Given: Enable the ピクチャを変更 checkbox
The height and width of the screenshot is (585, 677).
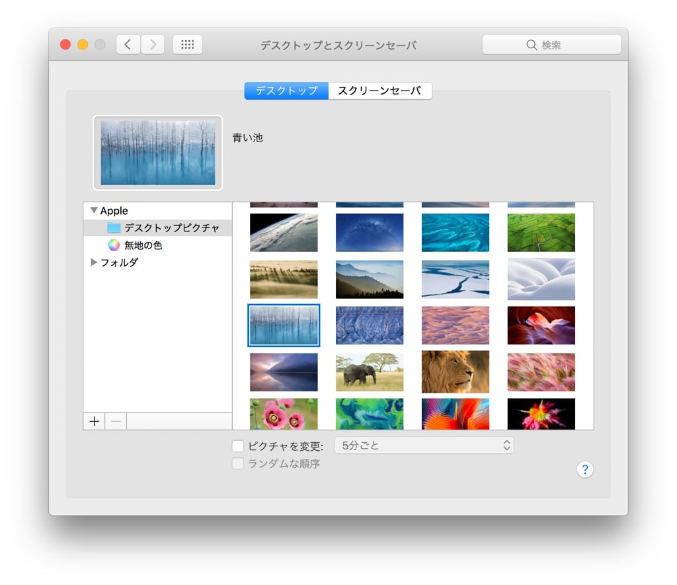Looking at the screenshot, I should [x=238, y=446].
